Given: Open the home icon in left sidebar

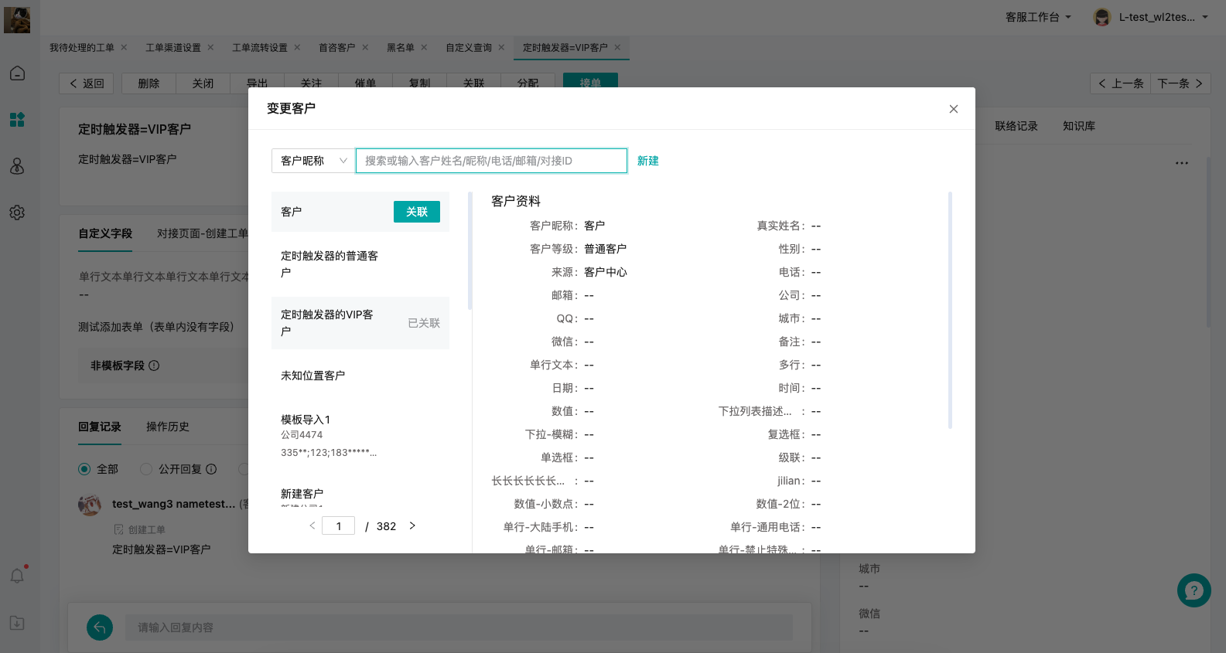Looking at the screenshot, I should pos(17,73).
